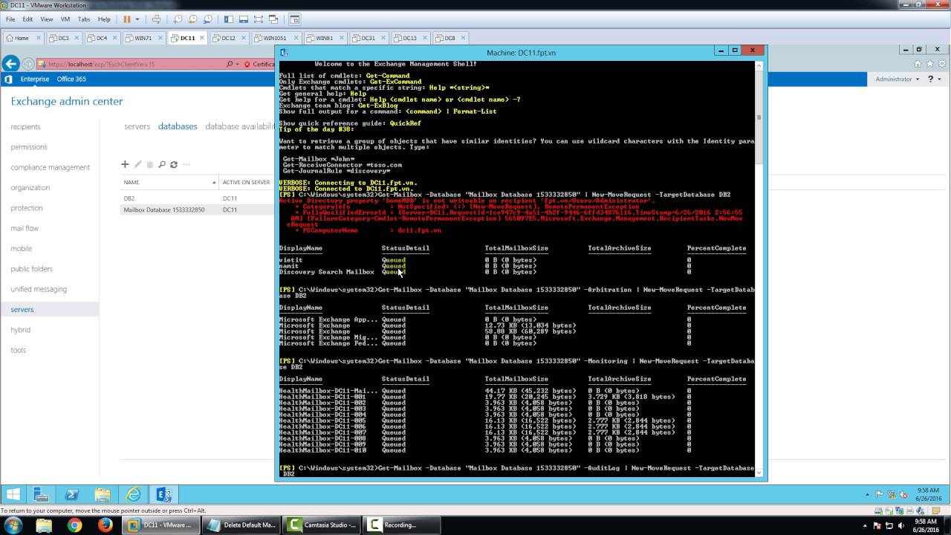951x535 pixels.
Task: Open File Explorer in guest taskbar
Action: pos(102,494)
